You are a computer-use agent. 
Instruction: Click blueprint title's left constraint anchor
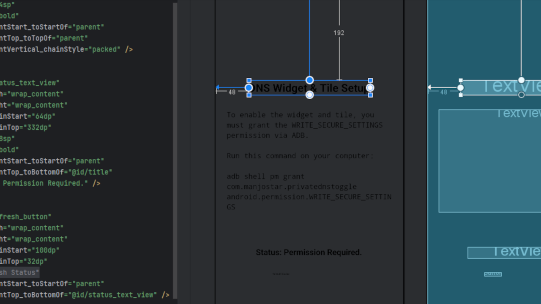(461, 88)
